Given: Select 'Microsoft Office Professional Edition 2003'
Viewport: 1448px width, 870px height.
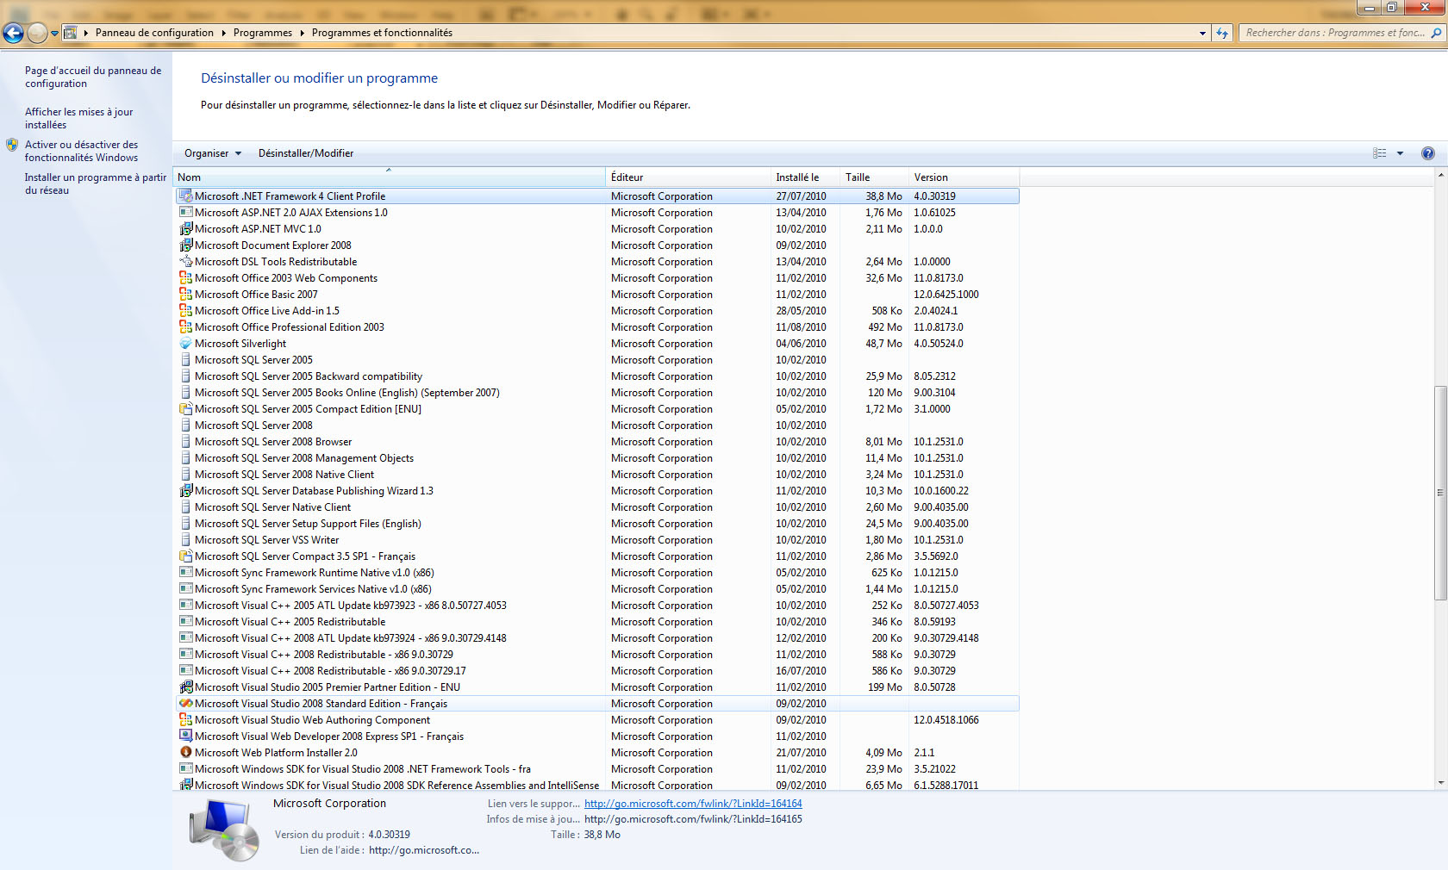Looking at the screenshot, I should pyautogui.click(x=596, y=327).
